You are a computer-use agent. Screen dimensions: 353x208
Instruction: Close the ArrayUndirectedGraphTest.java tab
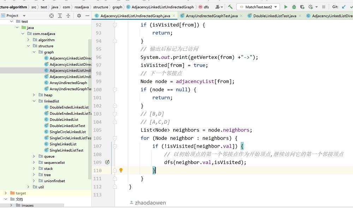241,16
